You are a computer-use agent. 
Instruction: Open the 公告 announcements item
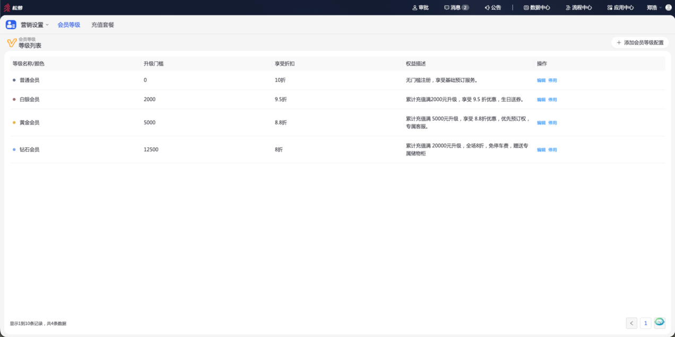click(492, 7)
